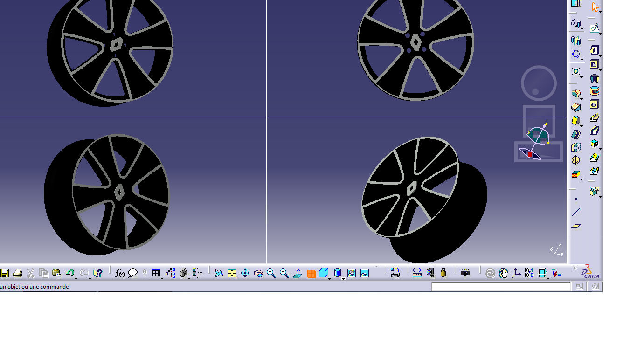Select the Rib tool
Image resolution: width=637 pixels, height=358 pixels.
coord(594,117)
